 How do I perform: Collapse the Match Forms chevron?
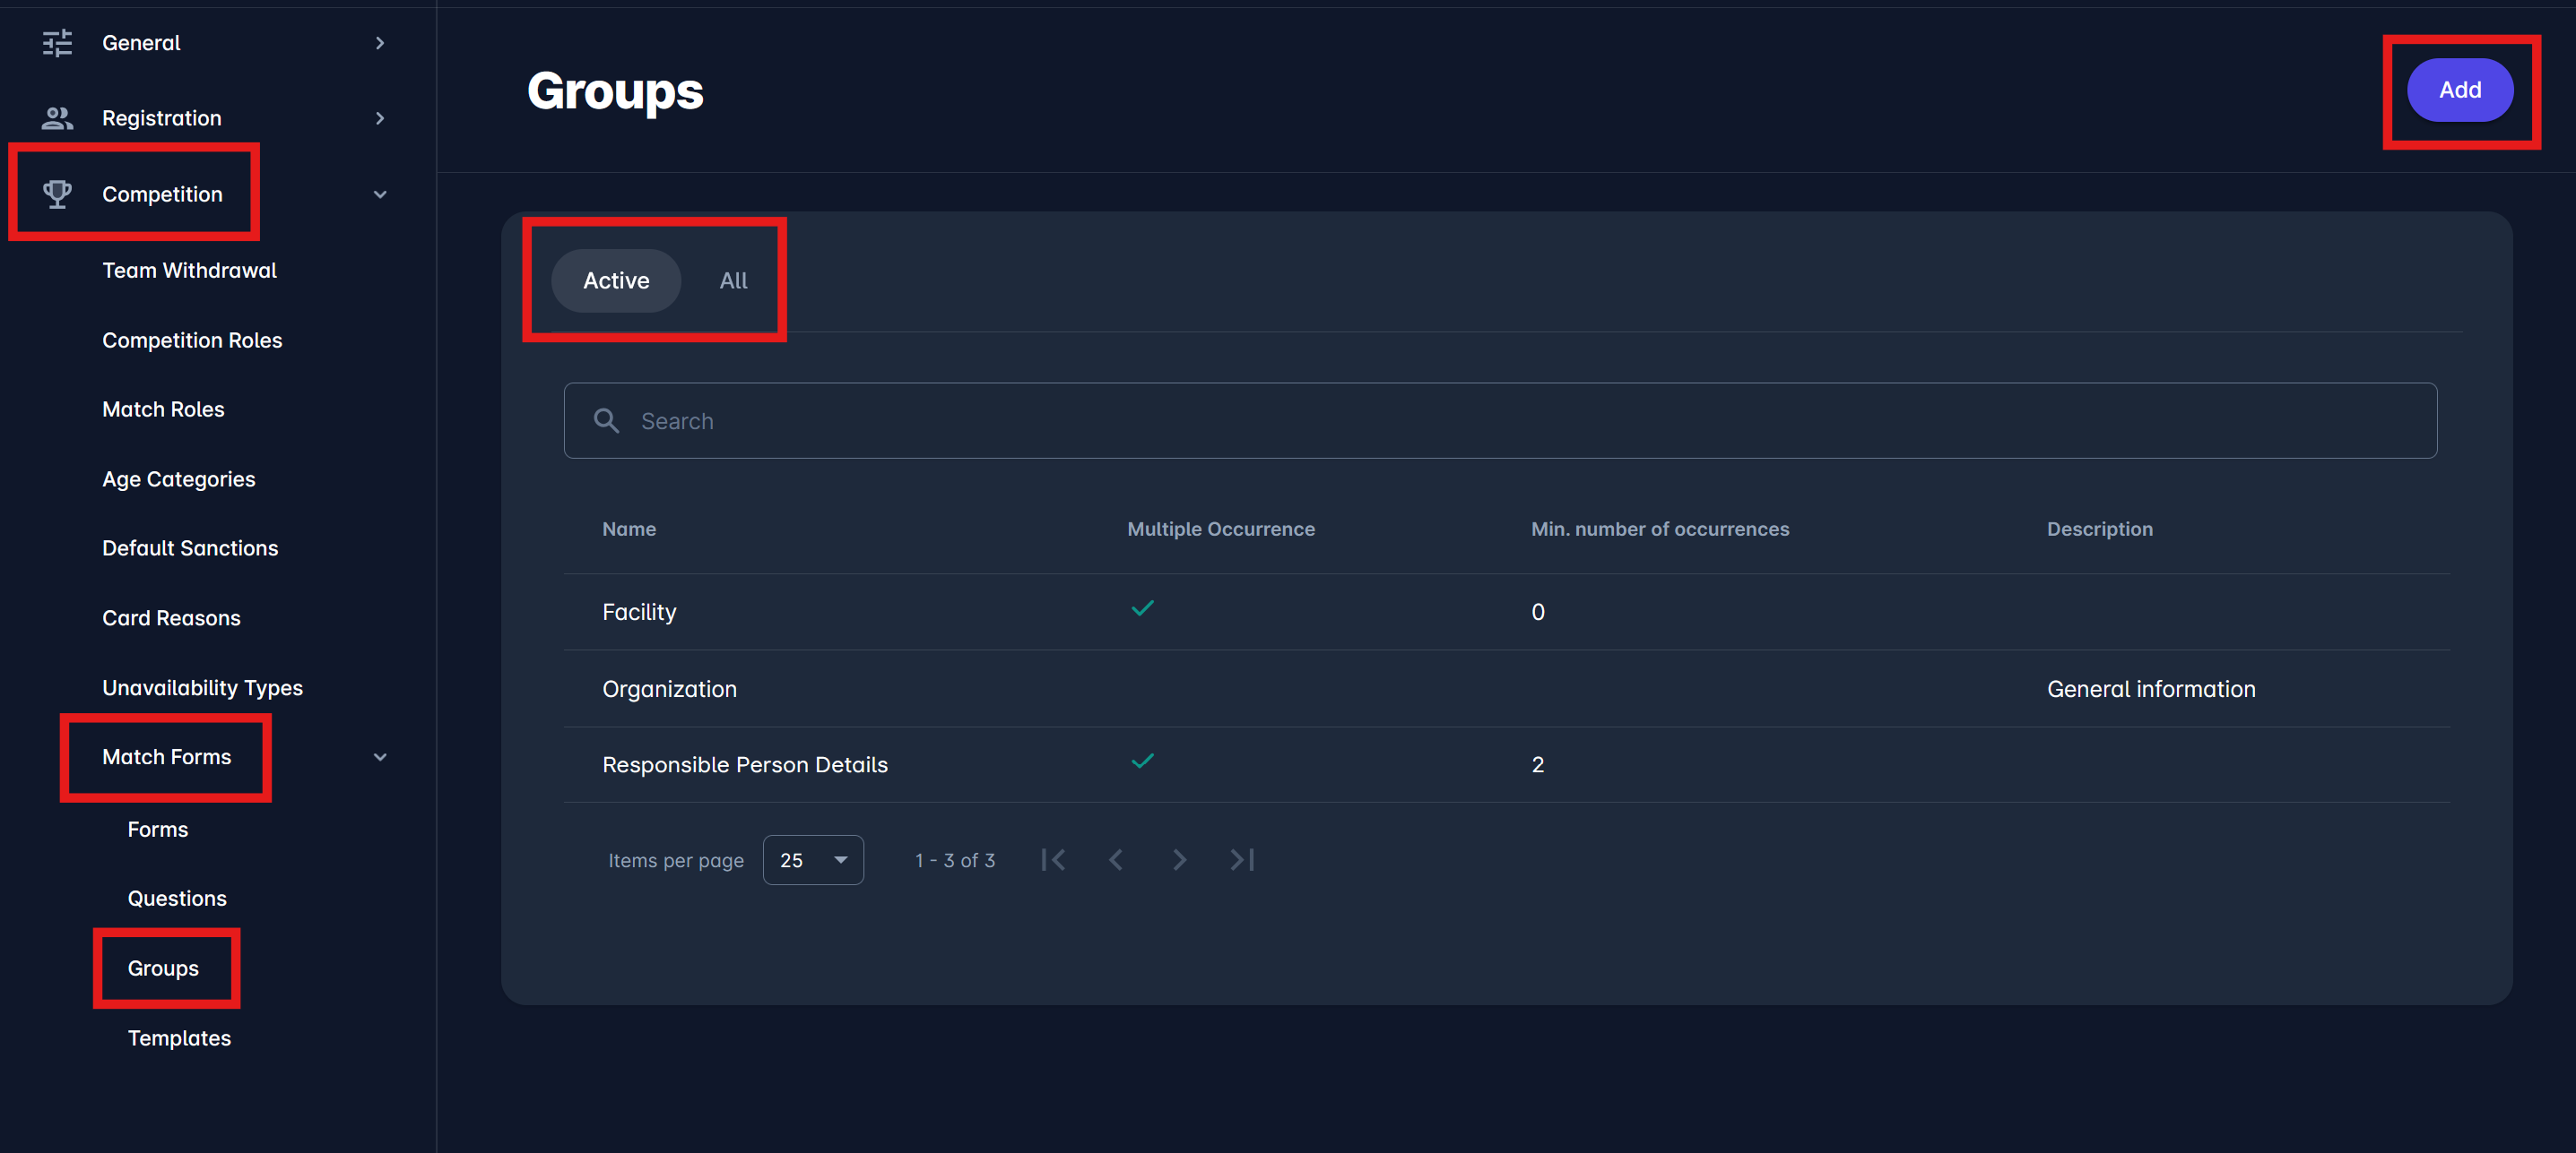380,757
